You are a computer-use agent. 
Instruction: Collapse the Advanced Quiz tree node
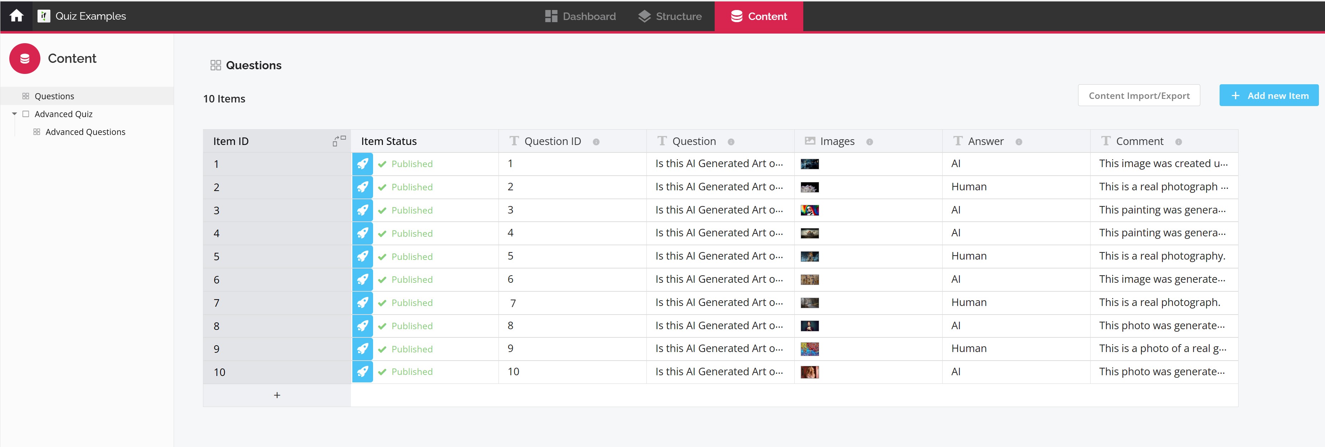coord(14,114)
